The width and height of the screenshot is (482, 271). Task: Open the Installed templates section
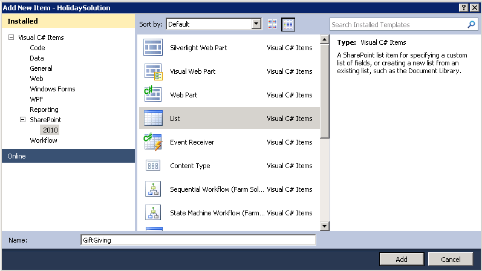(x=68, y=21)
